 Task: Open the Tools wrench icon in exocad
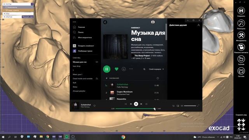pyautogui.click(x=241, y=35)
